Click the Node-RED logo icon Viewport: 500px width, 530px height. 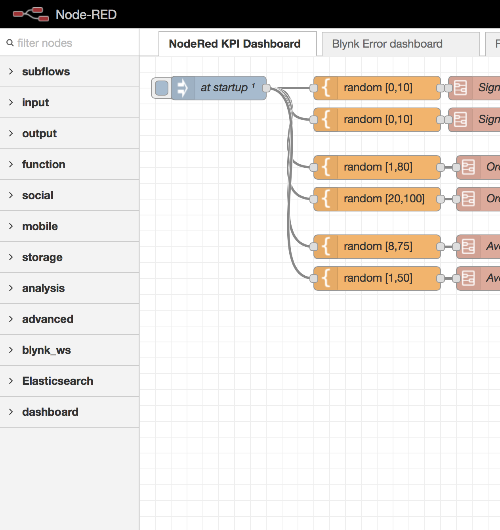31,14
